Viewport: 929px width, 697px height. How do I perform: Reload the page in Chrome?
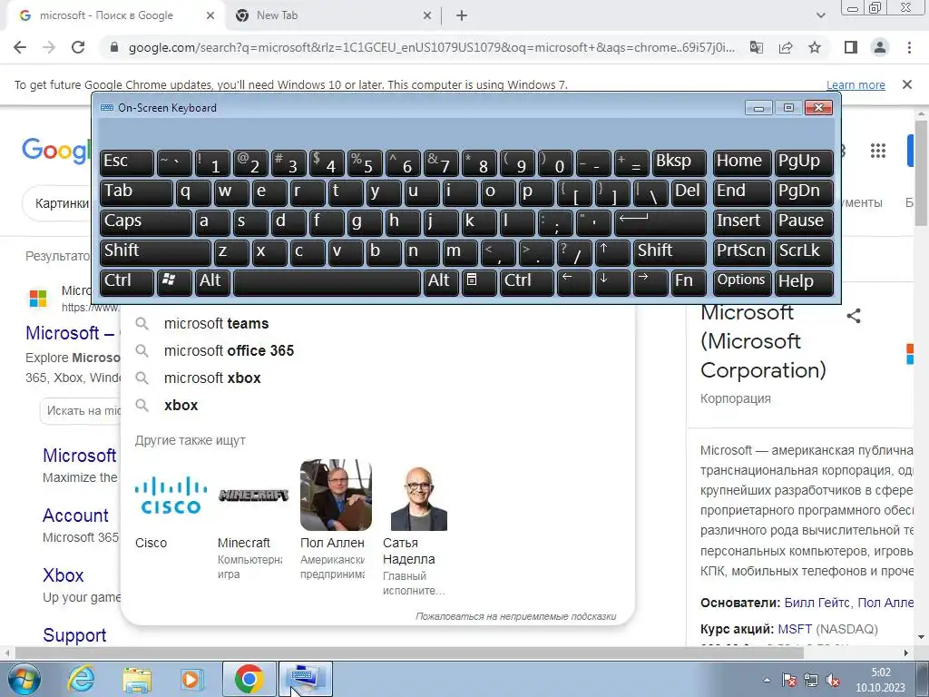(x=78, y=47)
